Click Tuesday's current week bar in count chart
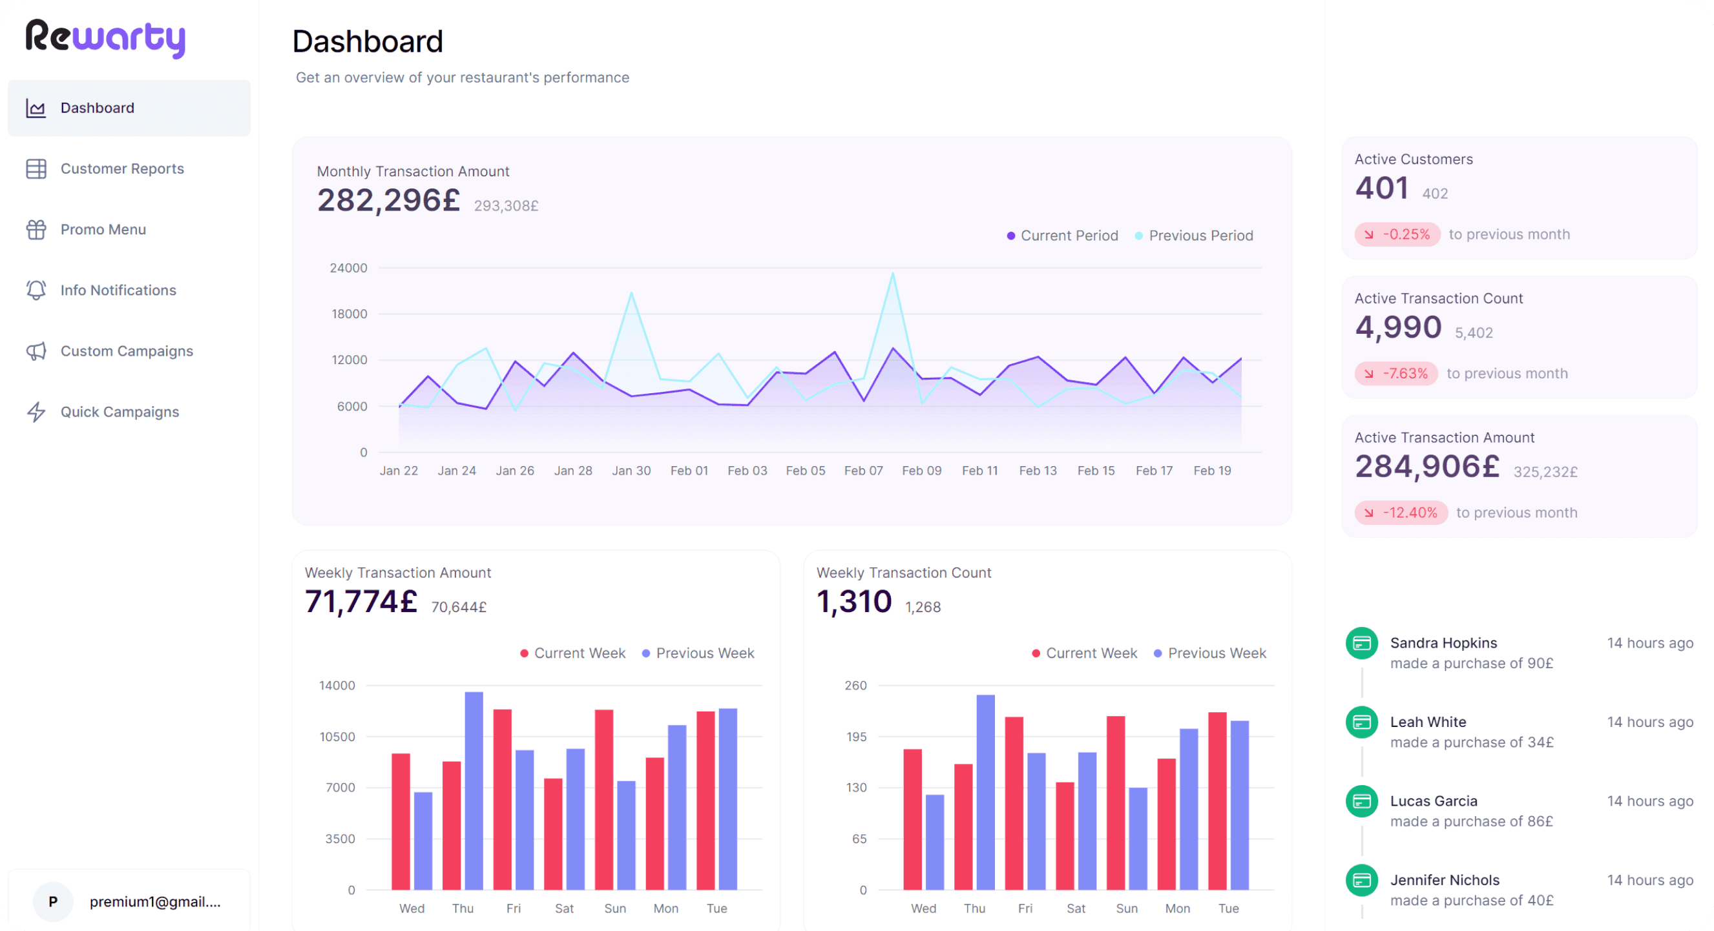 (x=1218, y=801)
